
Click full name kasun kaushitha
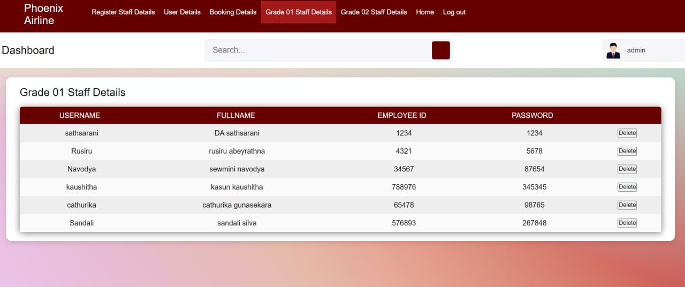[x=237, y=187]
